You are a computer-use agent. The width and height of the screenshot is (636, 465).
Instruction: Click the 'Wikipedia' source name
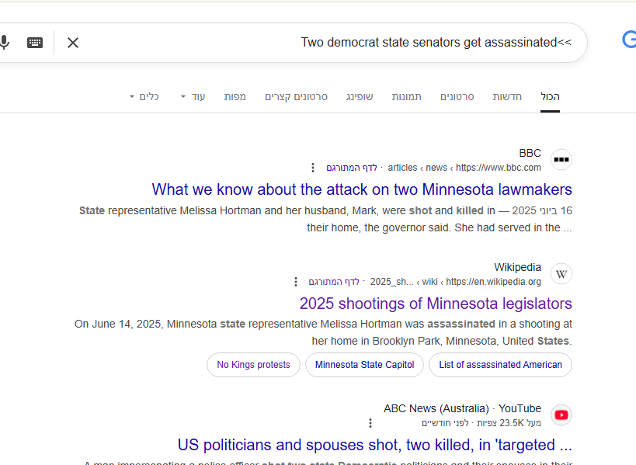coord(517,267)
